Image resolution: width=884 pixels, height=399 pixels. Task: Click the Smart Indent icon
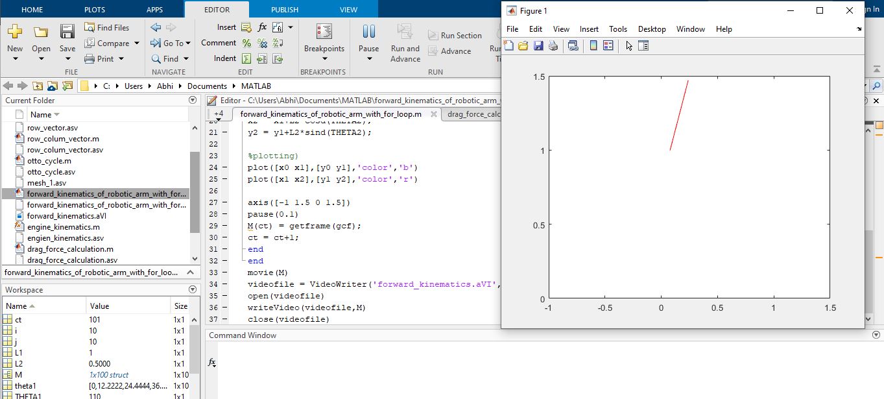247,58
